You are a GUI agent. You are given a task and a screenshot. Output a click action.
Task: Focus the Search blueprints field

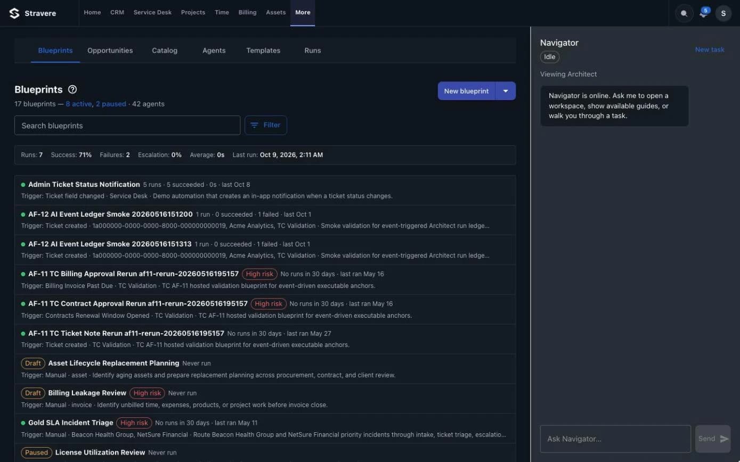[127, 126]
